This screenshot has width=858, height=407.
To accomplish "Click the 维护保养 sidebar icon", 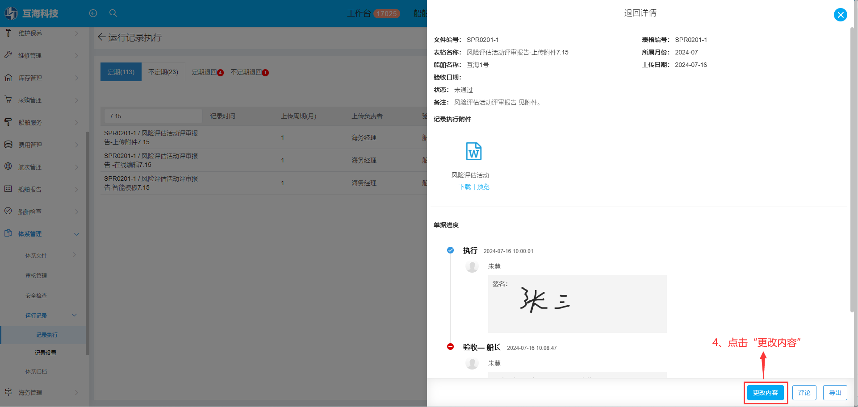I will point(8,33).
